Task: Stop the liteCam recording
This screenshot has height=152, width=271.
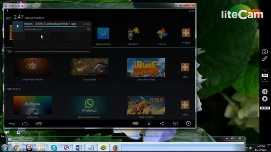Action: 265,99
